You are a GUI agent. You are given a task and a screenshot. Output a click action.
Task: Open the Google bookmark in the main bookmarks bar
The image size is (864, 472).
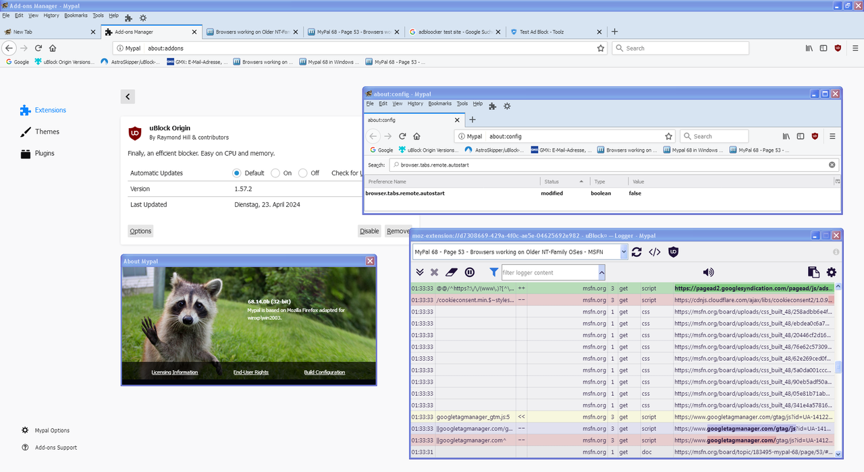[x=18, y=62]
